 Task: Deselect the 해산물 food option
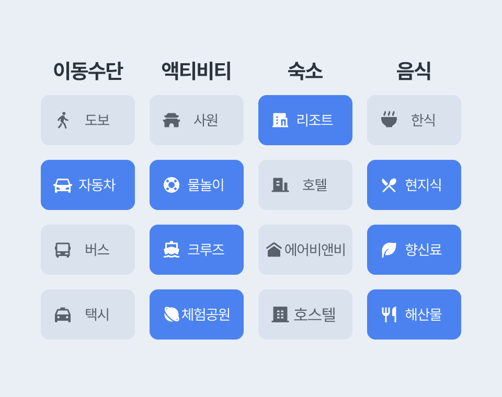pyautogui.click(x=414, y=314)
